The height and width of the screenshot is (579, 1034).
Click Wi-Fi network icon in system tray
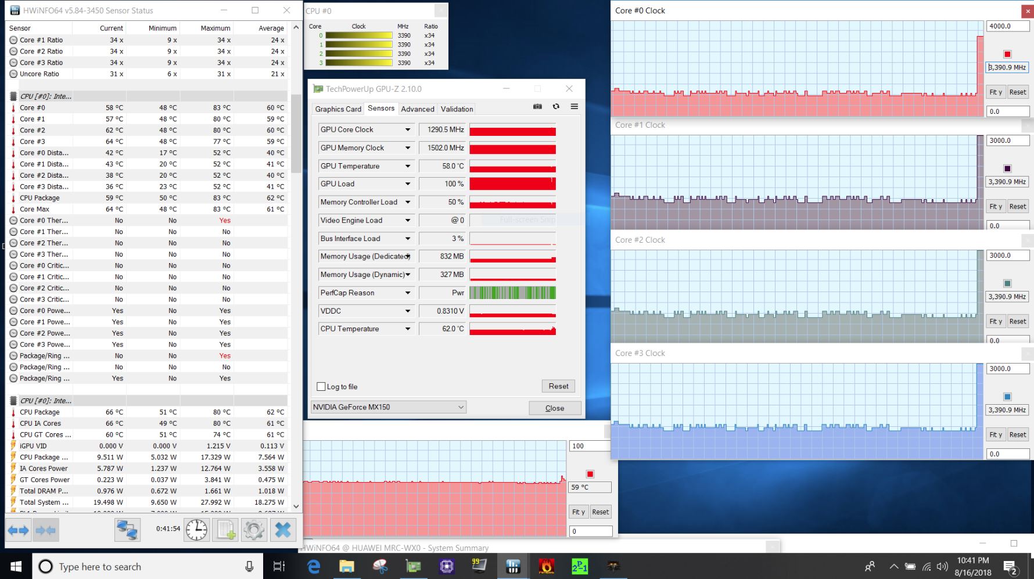pos(927,566)
